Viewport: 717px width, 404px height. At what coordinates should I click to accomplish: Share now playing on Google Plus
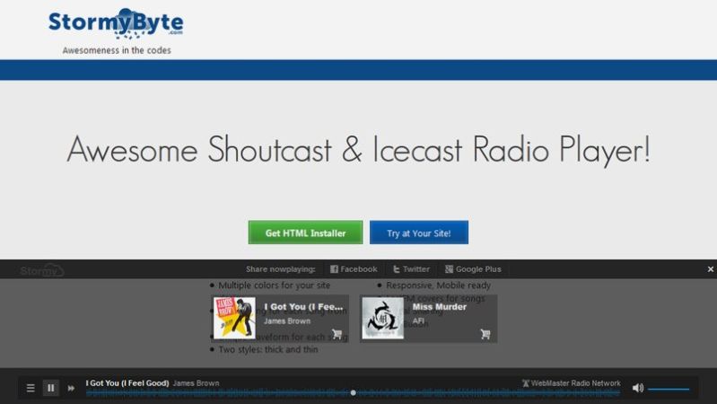473,269
